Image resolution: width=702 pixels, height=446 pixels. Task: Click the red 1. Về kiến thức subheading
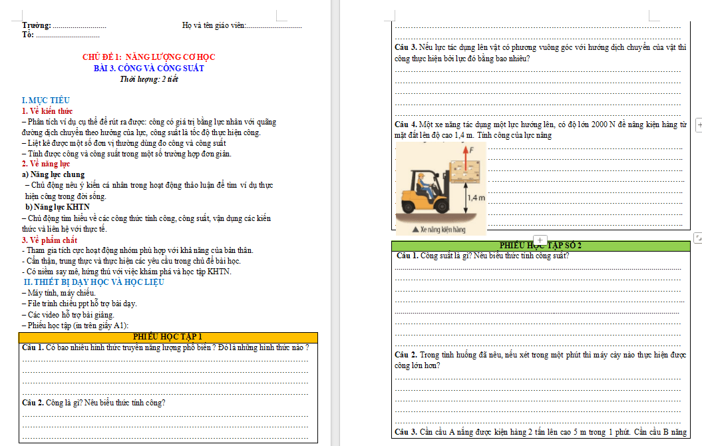pyautogui.click(x=47, y=111)
